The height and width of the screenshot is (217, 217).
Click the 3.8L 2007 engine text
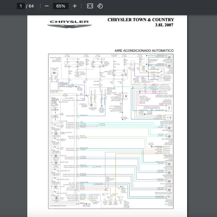(164, 26)
